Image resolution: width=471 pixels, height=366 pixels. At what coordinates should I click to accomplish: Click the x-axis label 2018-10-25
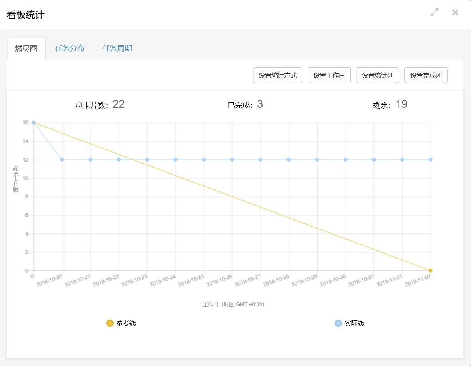(191, 280)
